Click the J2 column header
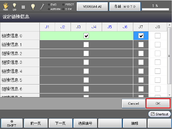The image size is (172, 129). click(x=63, y=27)
